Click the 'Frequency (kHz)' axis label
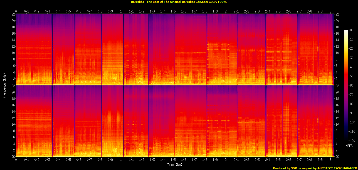The image size is (358, 170). (4, 85)
